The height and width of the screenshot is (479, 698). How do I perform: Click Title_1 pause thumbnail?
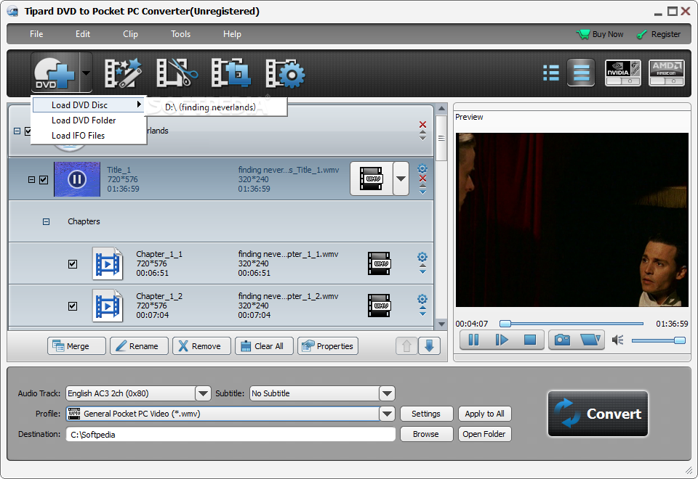[77, 179]
